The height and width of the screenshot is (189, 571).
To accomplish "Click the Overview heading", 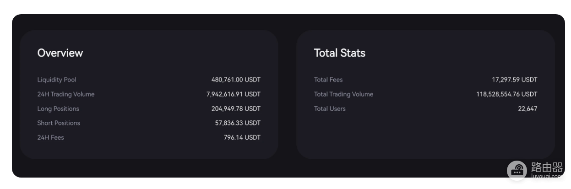I will coord(60,53).
